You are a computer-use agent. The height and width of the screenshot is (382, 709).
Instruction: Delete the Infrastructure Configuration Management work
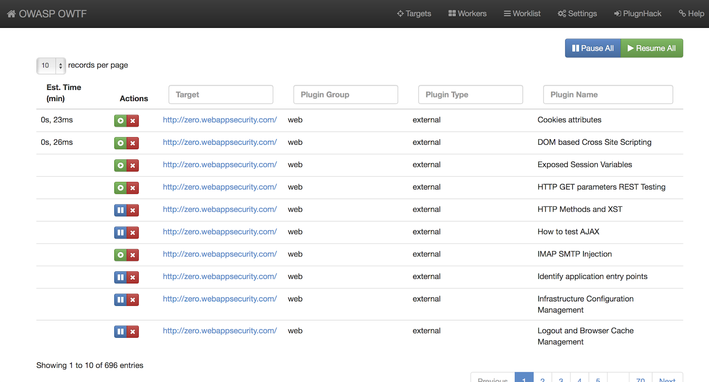[x=132, y=300]
